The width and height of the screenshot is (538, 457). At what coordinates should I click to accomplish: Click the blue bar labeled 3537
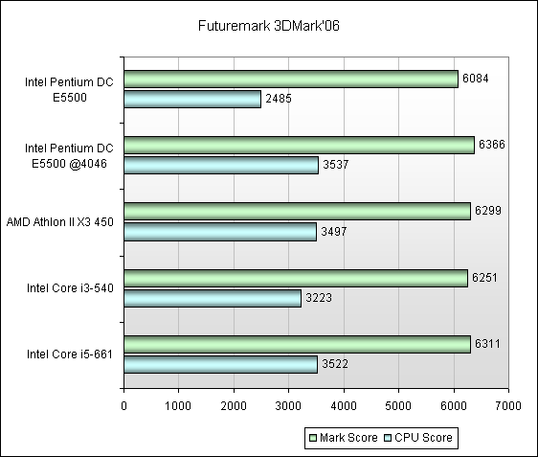(221, 165)
